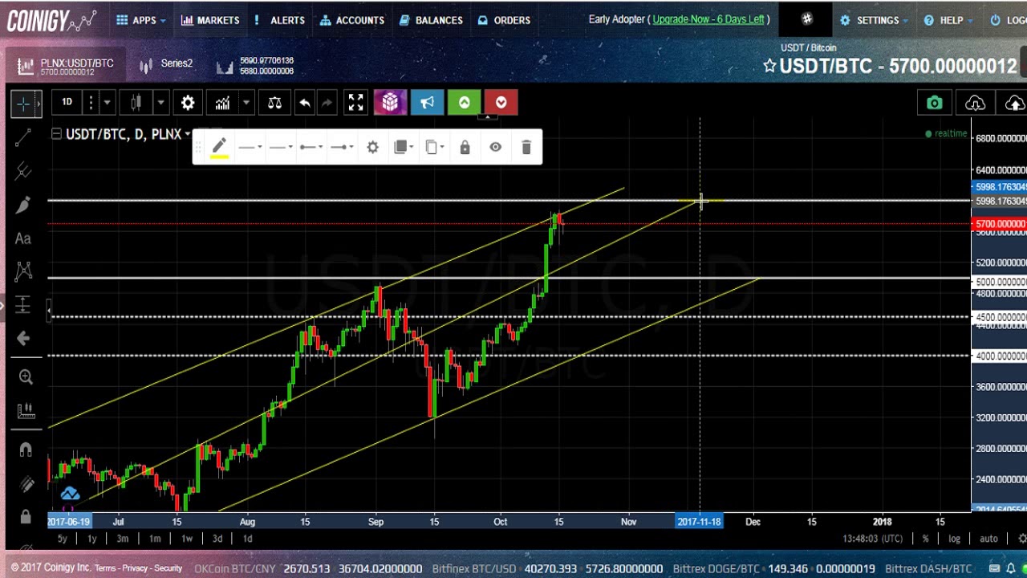The height and width of the screenshot is (578, 1027).
Task: Go to the ORDERS page
Action: [504, 20]
